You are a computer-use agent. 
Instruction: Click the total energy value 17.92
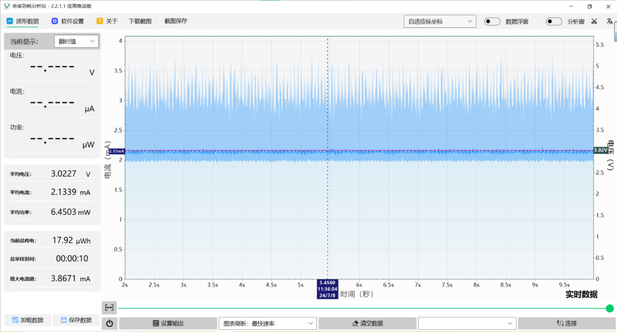click(x=63, y=240)
